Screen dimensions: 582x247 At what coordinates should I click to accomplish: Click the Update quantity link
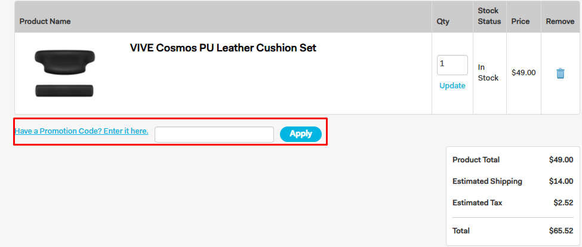(x=452, y=86)
